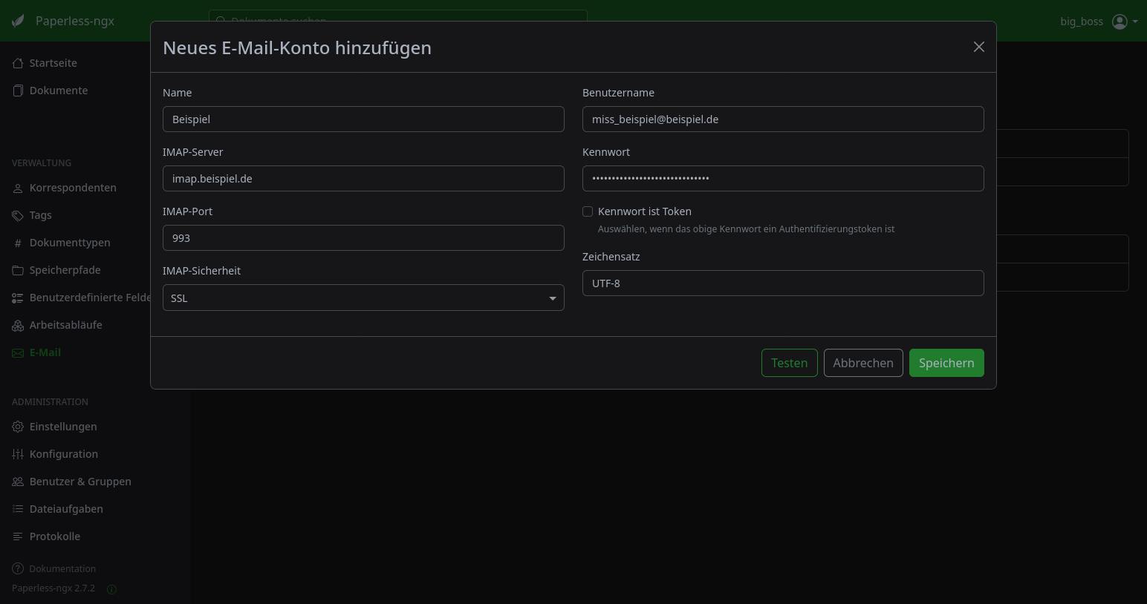The width and height of the screenshot is (1147, 604).
Task: Open Protokolle in the sidebar
Action: point(55,536)
